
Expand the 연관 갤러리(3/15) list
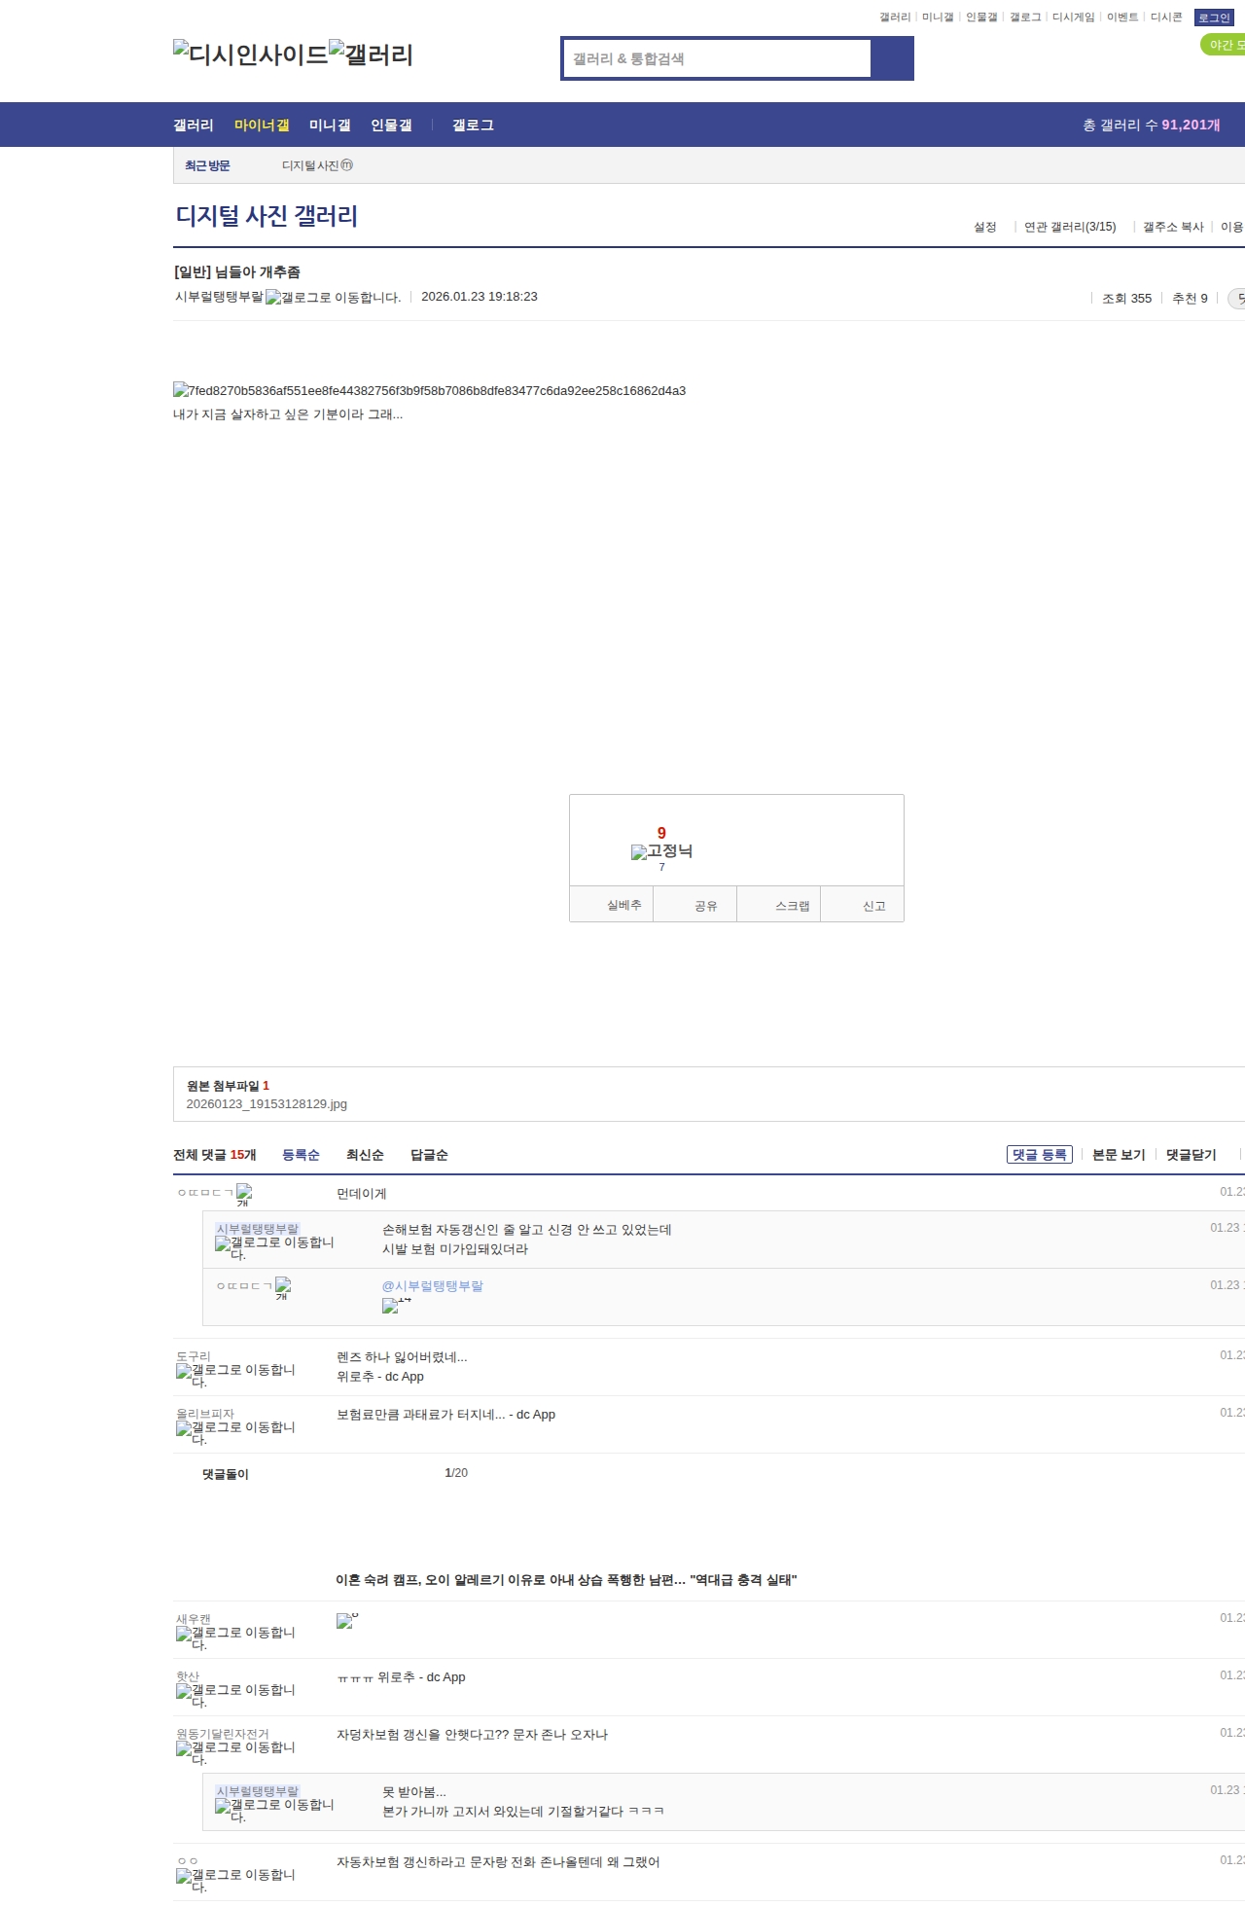click(1069, 227)
